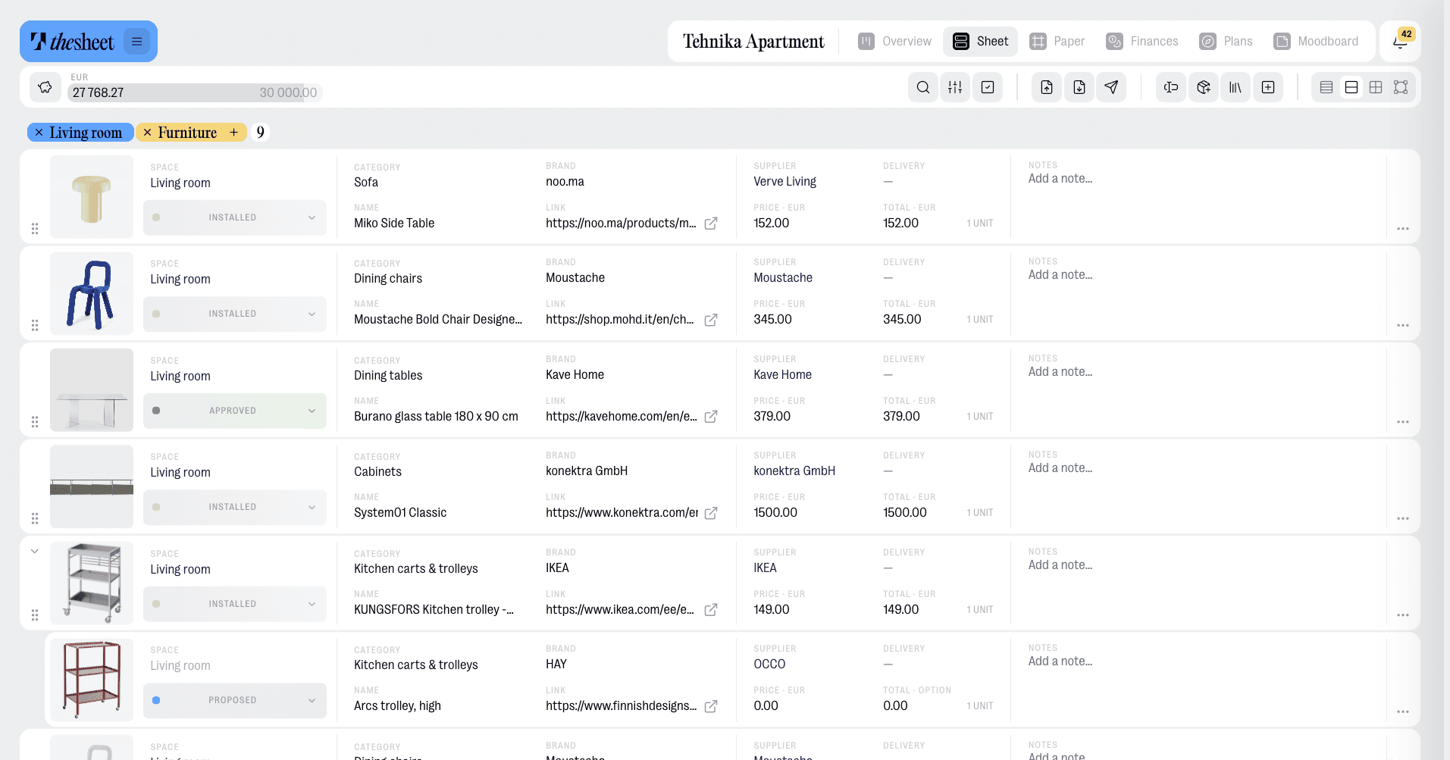
Task: Click supplier Verve Living
Action: point(785,182)
